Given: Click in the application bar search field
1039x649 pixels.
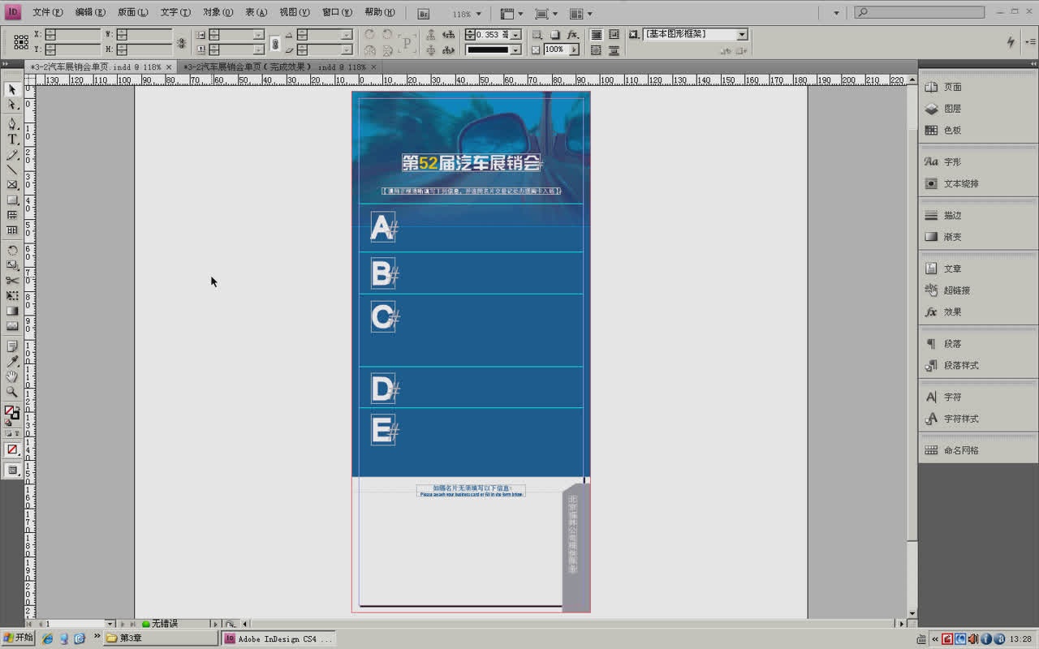Looking at the screenshot, I should 920,13.
